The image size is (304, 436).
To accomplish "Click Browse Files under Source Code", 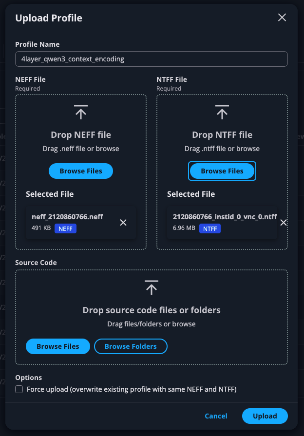I will pyautogui.click(x=57, y=346).
